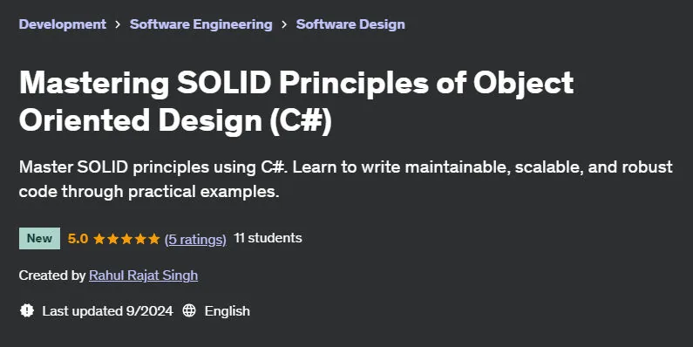Click the globe language icon
Viewport: 693px width, 347px height.
tap(189, 310)
